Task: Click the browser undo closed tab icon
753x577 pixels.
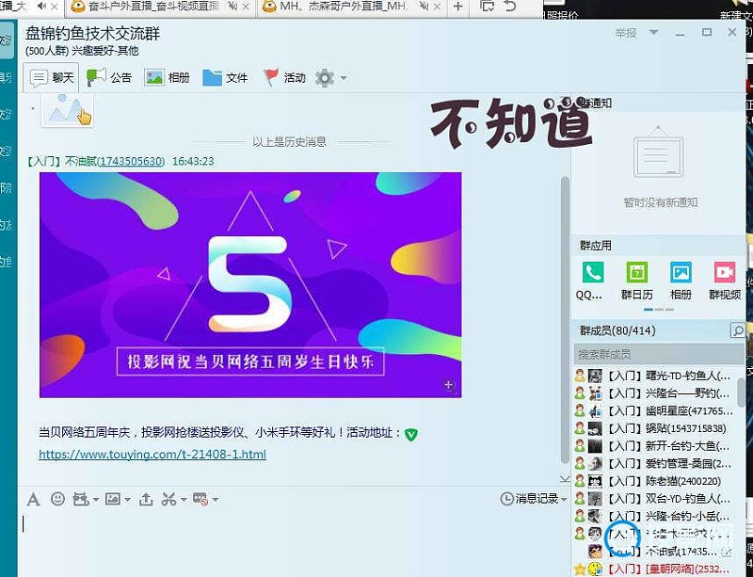Action: [x=510, y=7]
